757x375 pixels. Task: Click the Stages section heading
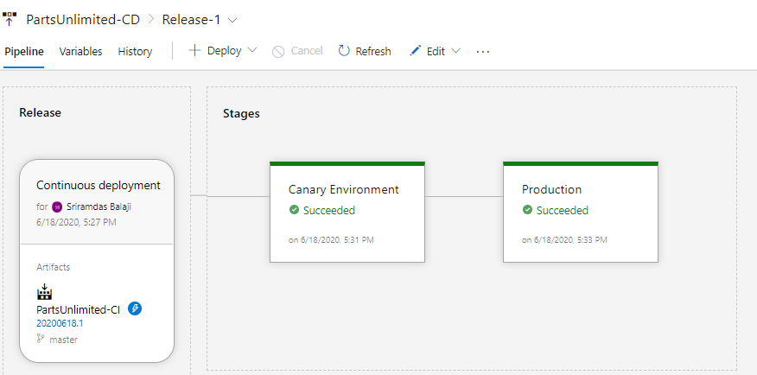(241, 113)
